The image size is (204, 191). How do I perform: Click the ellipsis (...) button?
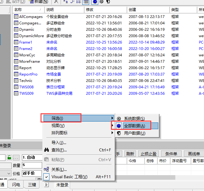16,158
